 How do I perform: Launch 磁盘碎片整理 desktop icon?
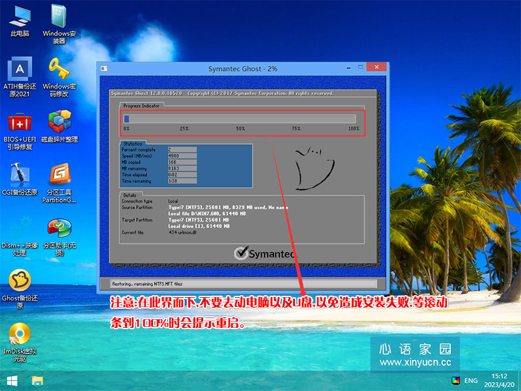pyautogui.click(x=59, y=127)
